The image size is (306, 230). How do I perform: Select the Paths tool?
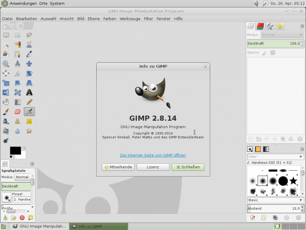click(x=18, y=54)
